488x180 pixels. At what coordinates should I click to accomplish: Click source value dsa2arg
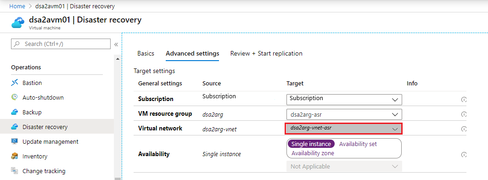pyautogui.click(x=213, y=115)
